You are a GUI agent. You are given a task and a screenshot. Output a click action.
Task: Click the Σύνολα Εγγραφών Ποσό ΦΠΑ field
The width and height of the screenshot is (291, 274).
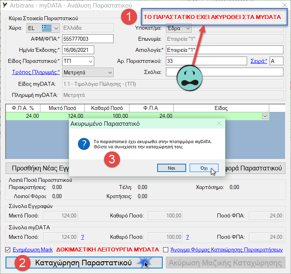266,215
